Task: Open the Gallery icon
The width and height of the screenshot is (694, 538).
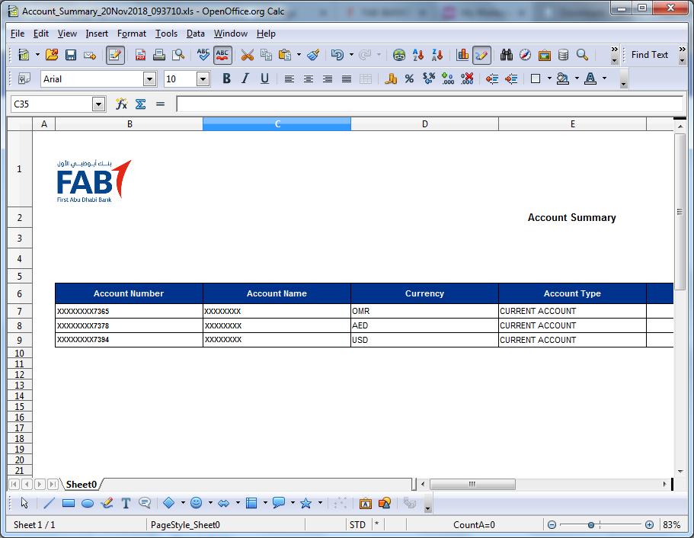Action: point(545,55)
